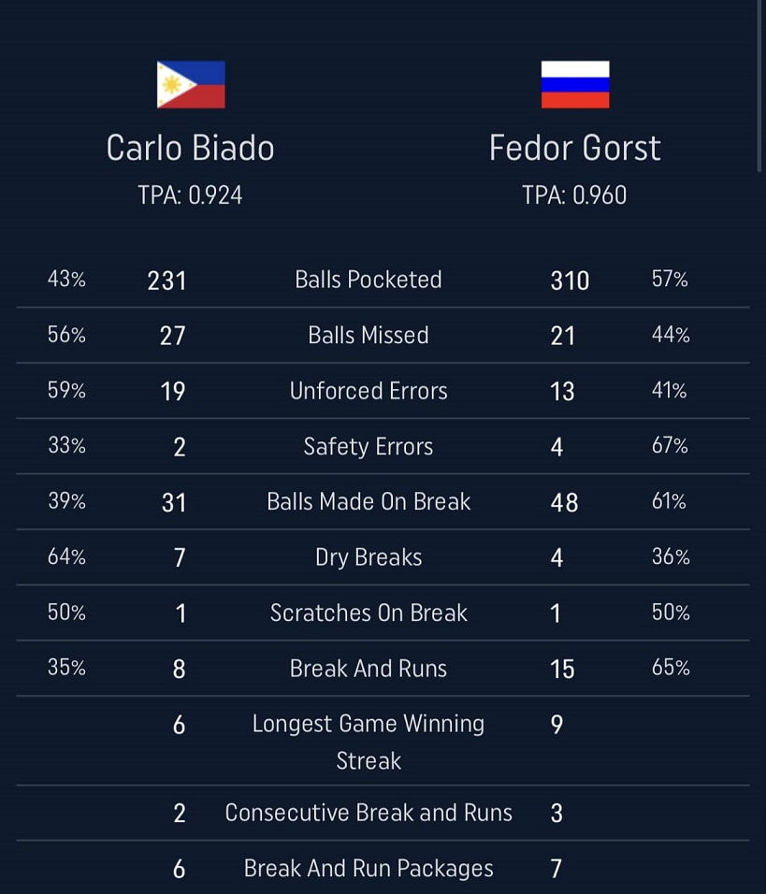Click the Philippines flag icon
This screenshot has width=766, height=894.
click(191, 85)
